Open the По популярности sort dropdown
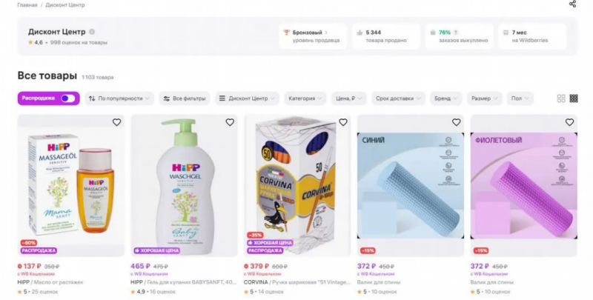 [x=119, y=99]
